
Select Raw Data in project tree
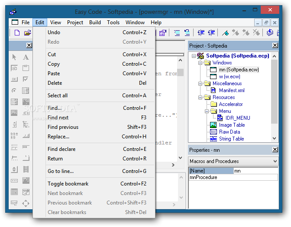click(x=230, y=132)
